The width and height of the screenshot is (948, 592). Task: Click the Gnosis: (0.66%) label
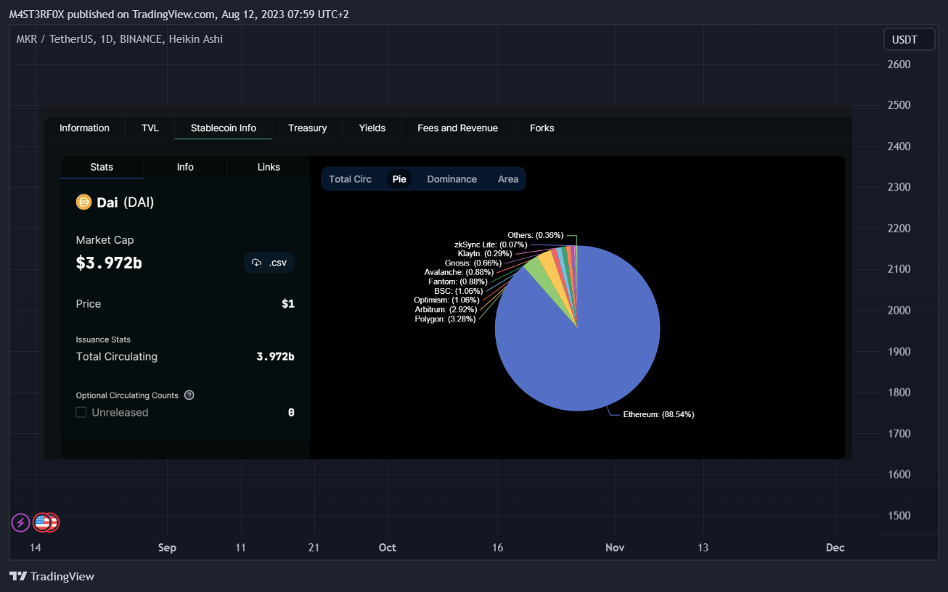coord(473,263)
